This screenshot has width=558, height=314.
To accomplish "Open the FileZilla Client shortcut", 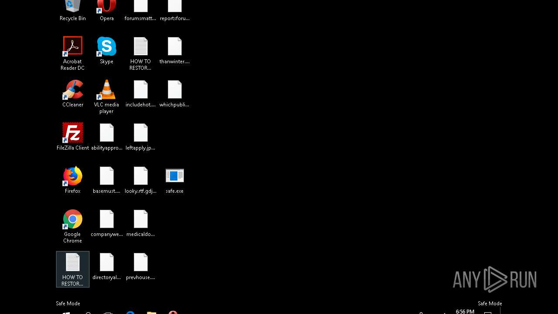I will [72, 137].
